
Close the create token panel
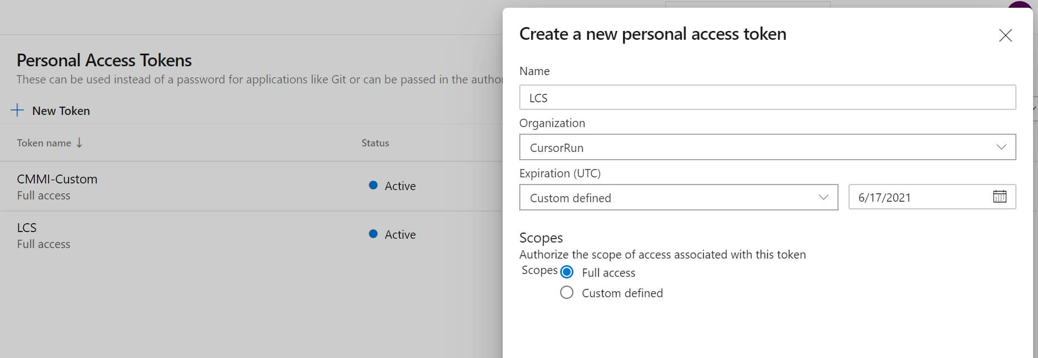point(1005,35)
